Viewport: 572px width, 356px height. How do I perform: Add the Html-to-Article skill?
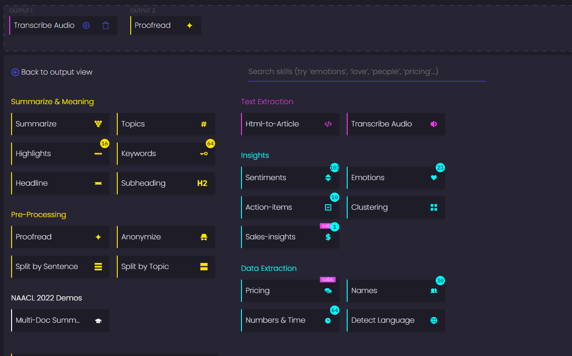click(x=290, y=124)
